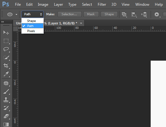Select the Lasso tool

point(6,49)
